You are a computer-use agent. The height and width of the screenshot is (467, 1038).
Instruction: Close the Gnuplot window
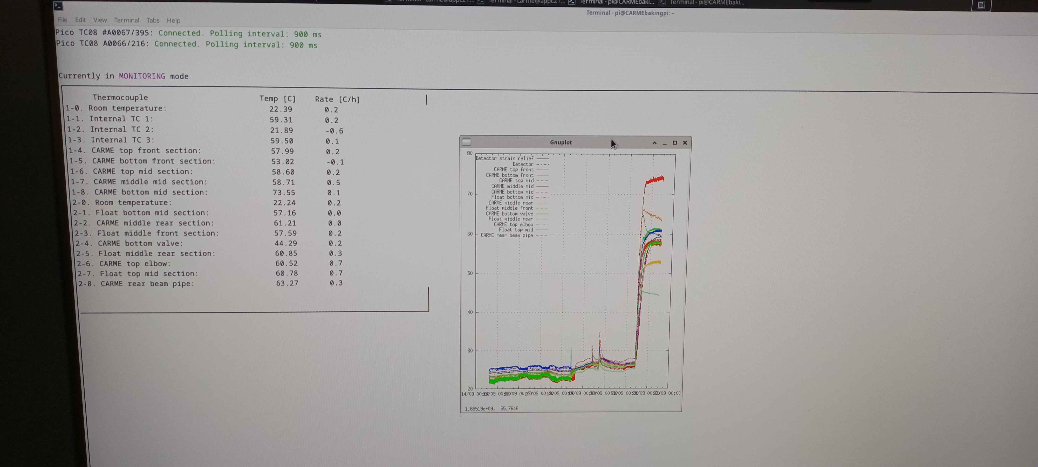(x=685, y=143)
